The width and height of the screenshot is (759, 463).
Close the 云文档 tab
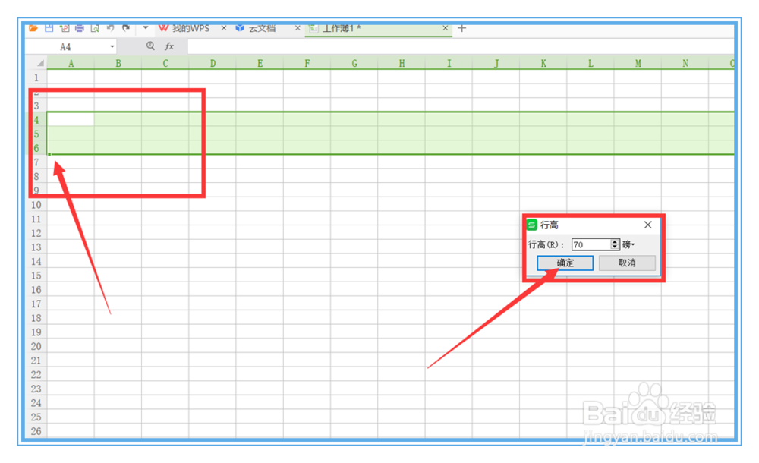click(x=298, y=29)
